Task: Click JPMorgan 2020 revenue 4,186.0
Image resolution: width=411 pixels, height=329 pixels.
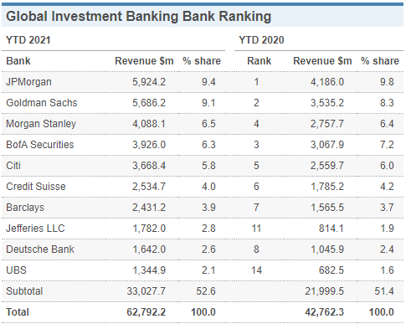Action: [x=327, y=82]
